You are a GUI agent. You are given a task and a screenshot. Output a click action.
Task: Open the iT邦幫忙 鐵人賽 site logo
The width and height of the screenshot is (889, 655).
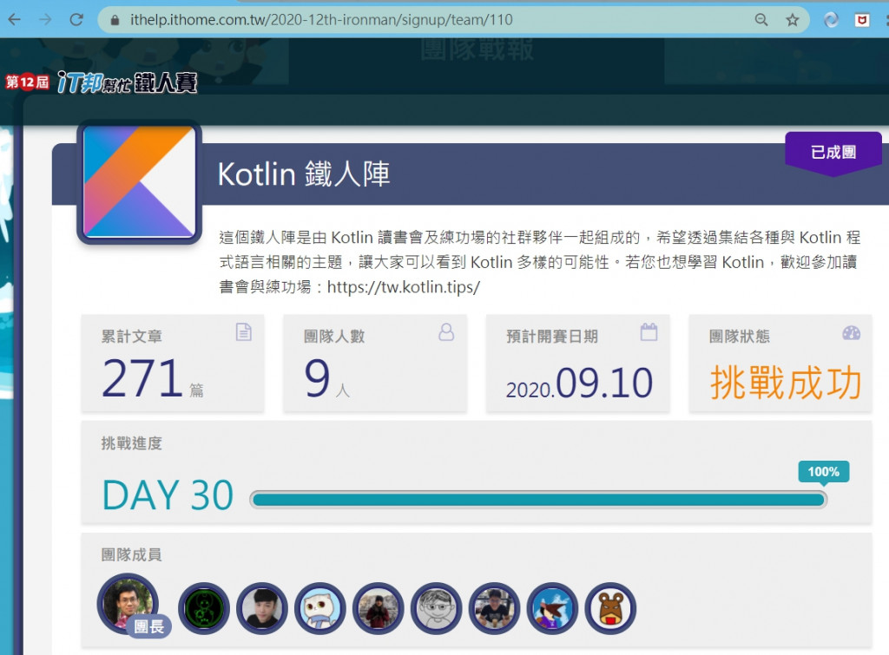(102, 82)
